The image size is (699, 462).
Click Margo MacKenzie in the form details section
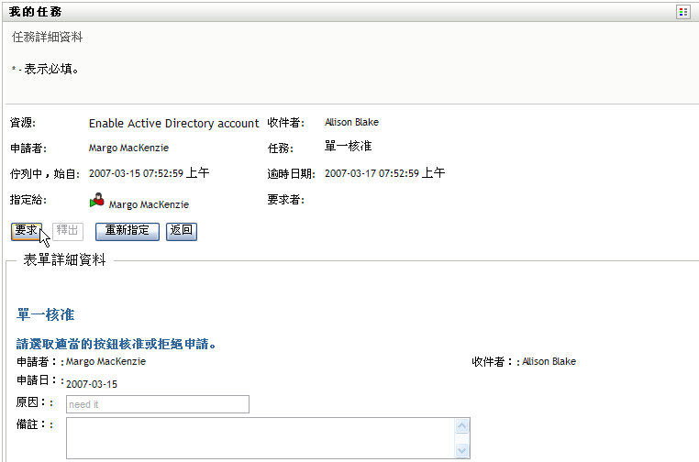[105, 361]
